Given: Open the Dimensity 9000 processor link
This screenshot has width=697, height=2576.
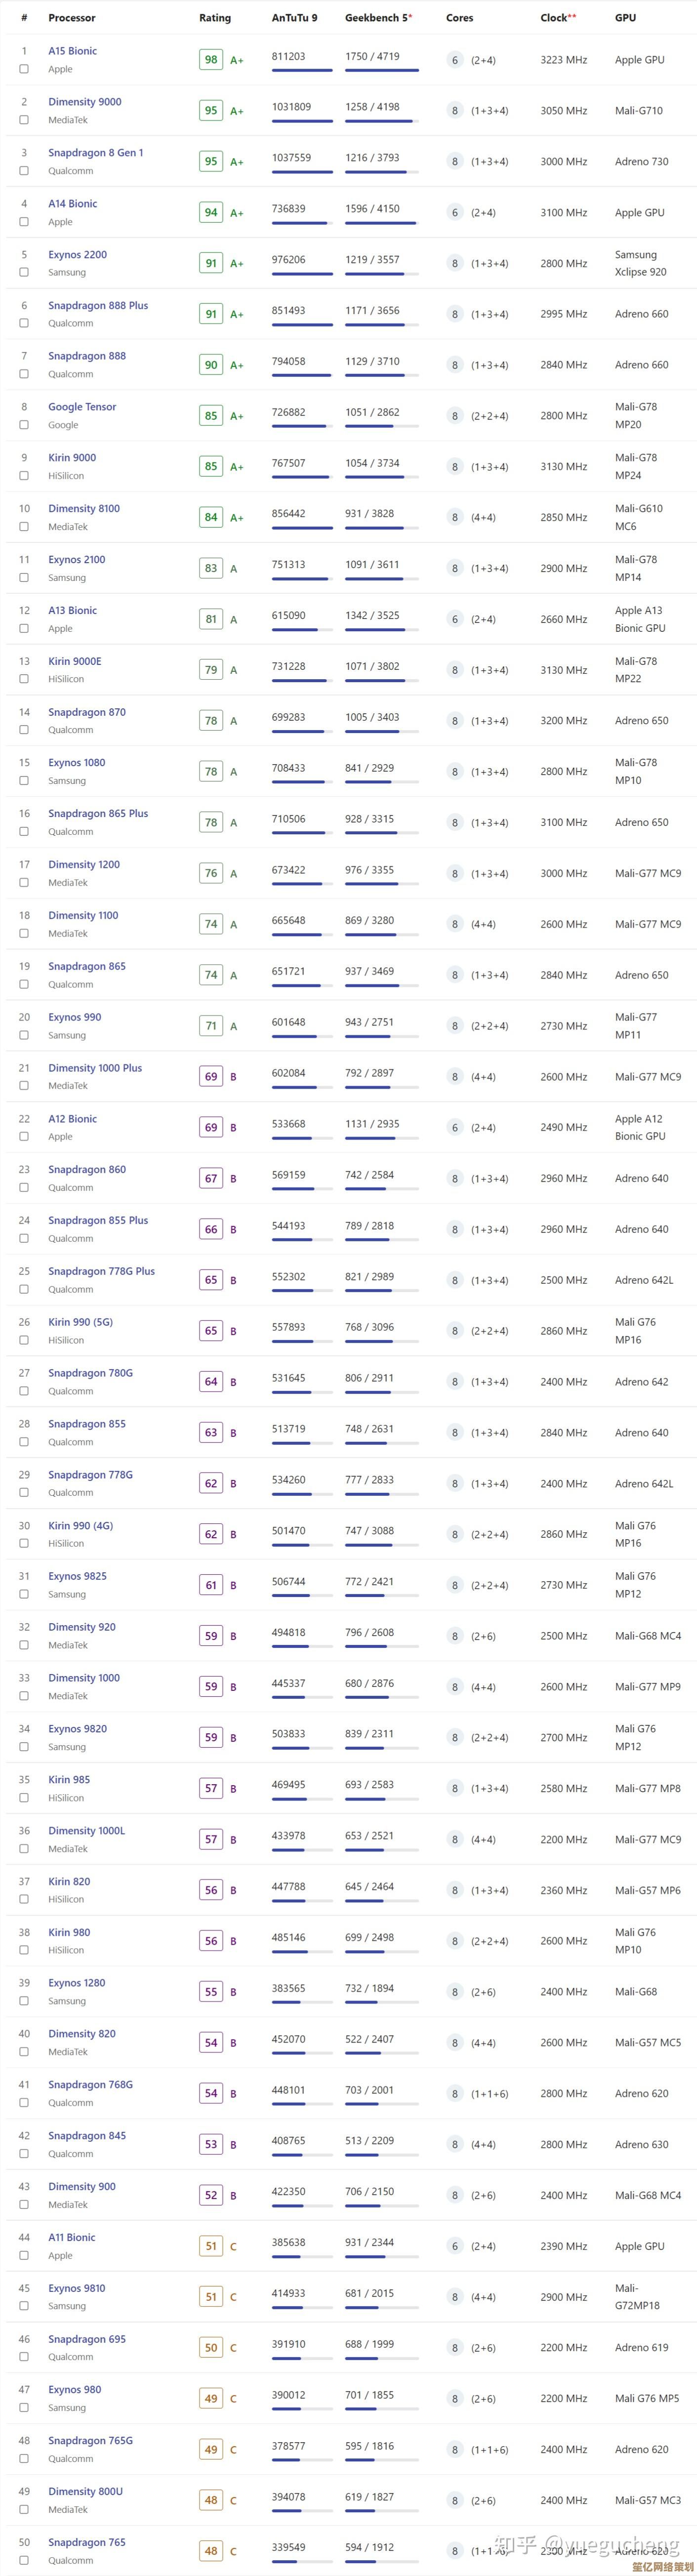Looking at the screenshot, I should click(x=85, y=102).
